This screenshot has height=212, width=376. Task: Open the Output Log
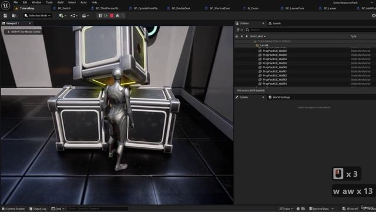[x=38, y=208]
